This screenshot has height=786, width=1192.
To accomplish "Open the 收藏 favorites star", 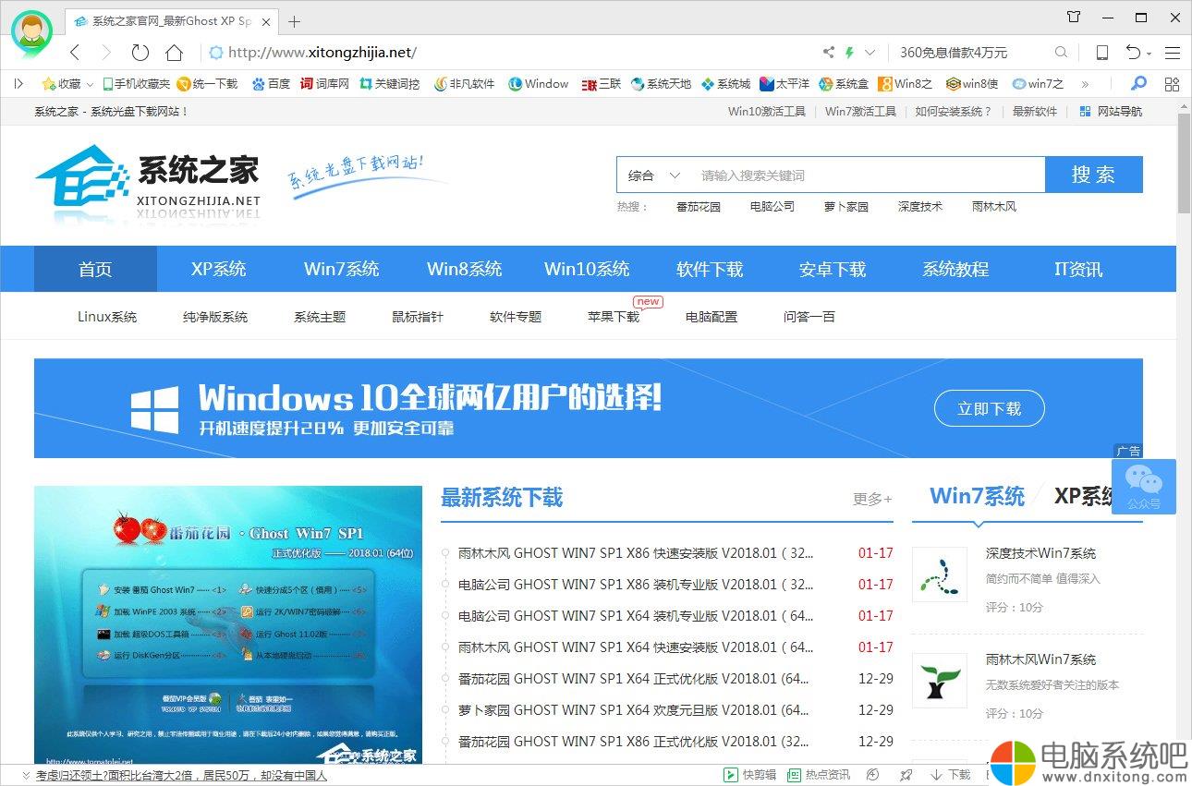I will (61, 83).
